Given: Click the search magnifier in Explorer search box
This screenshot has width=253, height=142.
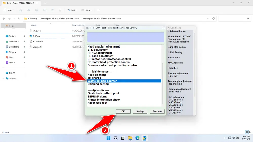Looking at the screenshot, I should pyautogui.click(x=248, y=19).
